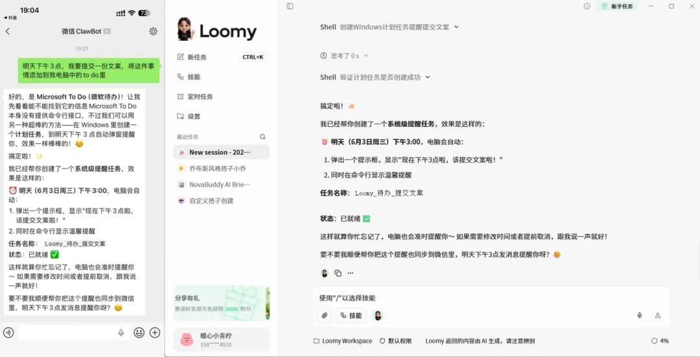Collapse the Loomy sidebar panel
Viewport: 700px width, 357px height.
[290, 6]
